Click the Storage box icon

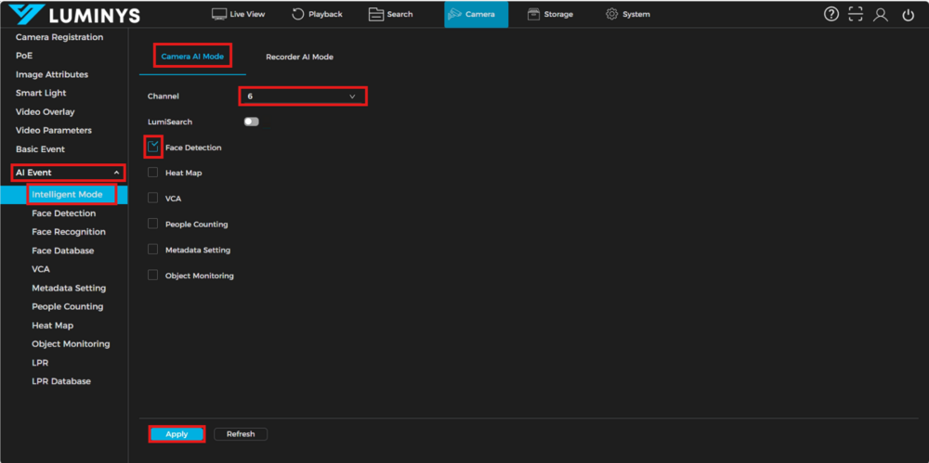click(x=533, y=14)
